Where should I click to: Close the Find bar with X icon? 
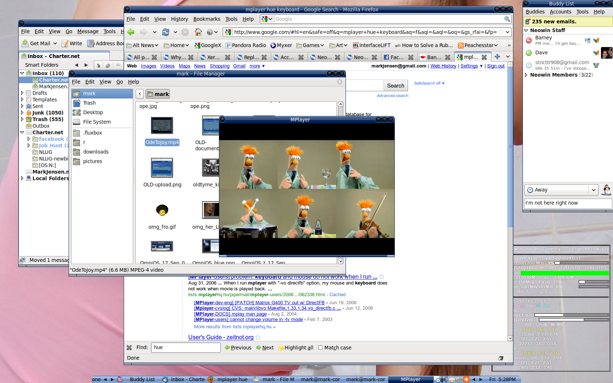(x=129, y=348)
